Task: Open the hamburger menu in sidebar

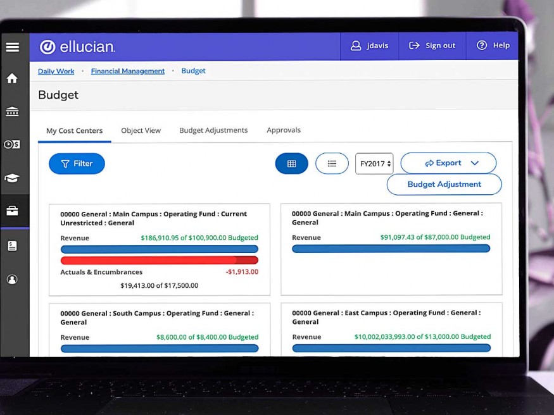Action: click(12, 47)
